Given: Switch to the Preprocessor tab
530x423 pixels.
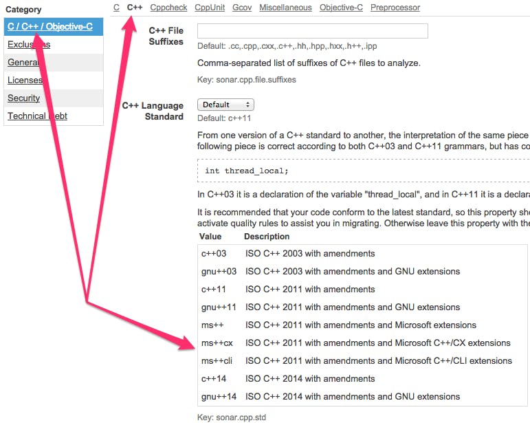Looking at the screenshot, I should [395, 8].
